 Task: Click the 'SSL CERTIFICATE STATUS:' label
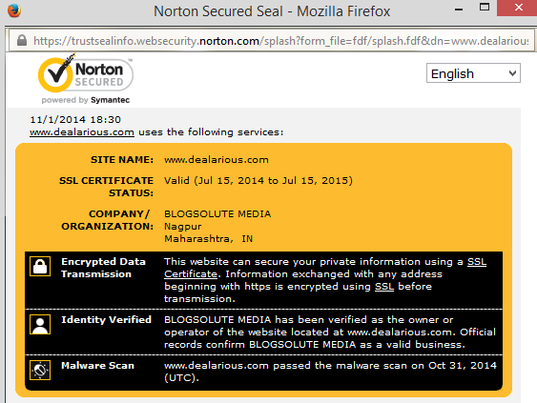click(106, 187)
